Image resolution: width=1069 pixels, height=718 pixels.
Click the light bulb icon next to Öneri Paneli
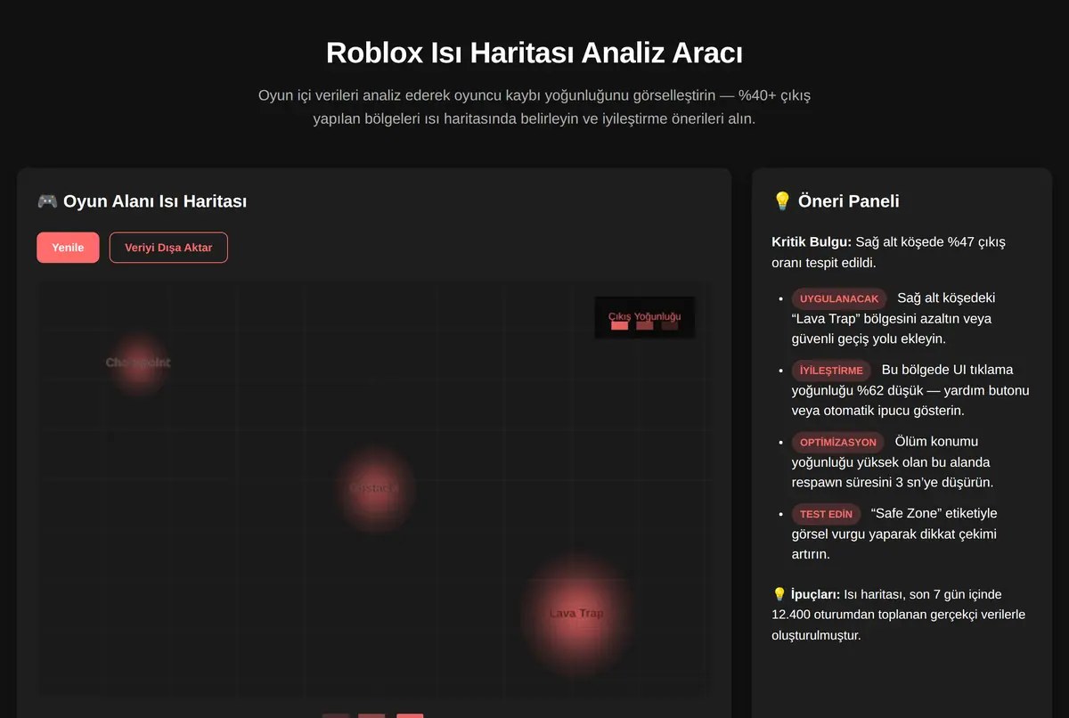pyautogui.click(x=782, y=201)
